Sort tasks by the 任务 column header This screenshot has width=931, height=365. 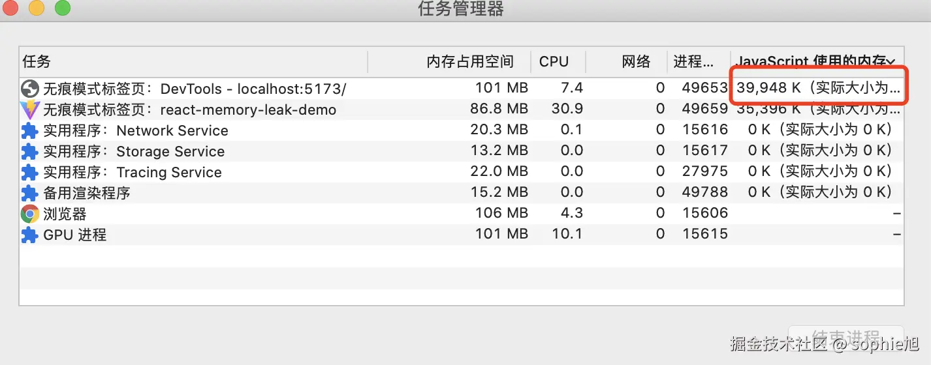point(37,62)
